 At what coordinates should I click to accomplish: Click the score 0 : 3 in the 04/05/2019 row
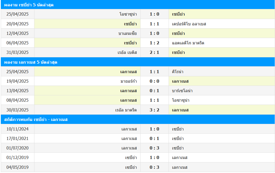point(155,167)
